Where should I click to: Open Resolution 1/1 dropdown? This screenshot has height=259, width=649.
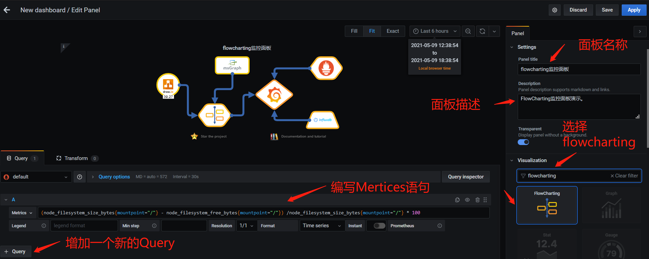pyautogui.click(x=247, y=226)
